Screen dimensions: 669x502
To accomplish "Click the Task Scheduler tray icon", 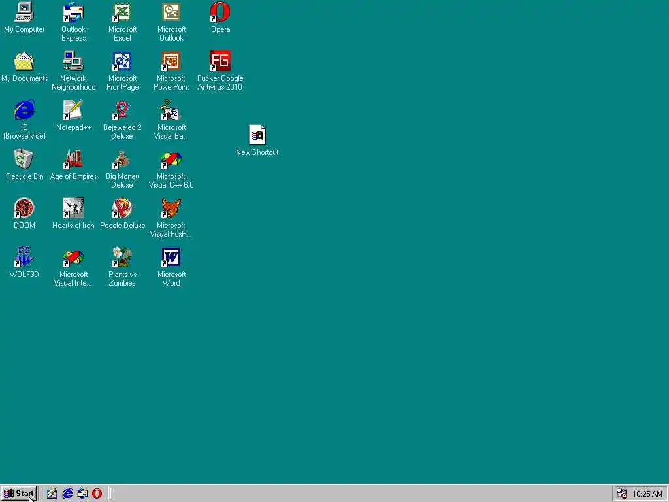I will click(x=622, y=494).
